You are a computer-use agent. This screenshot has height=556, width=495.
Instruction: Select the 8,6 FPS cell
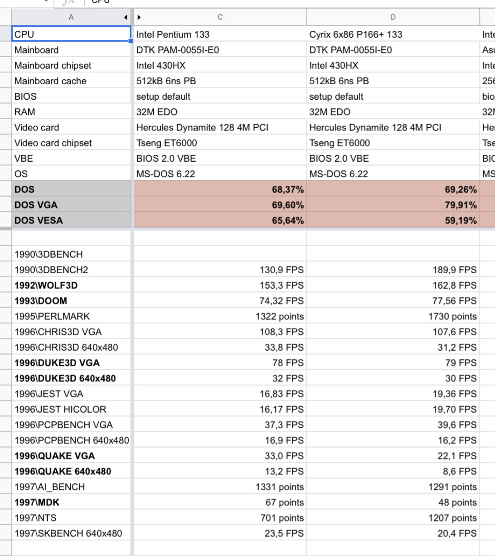click(393, 471)
